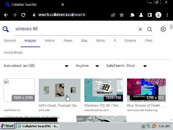Click the magnifier tray icon
The height and width of the screenshot is (130, 173).
[154, 126]
